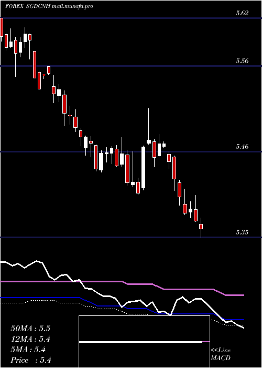This screenshot has width=262, height=368.
Task: Click the Live MACD label
Action: (x=221, y=354)
